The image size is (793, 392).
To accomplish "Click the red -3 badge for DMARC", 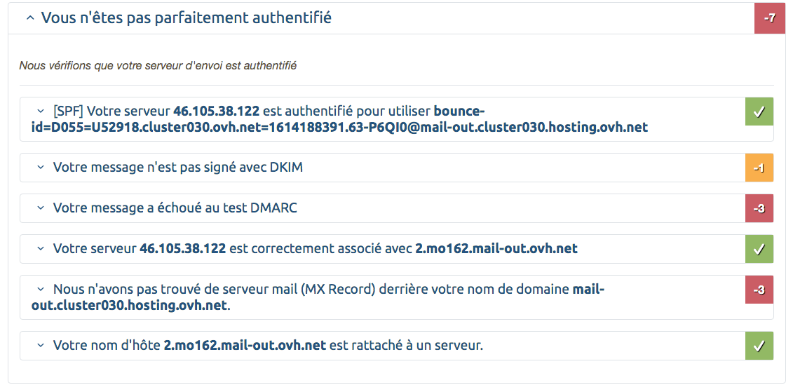I will tap(759, 208).
